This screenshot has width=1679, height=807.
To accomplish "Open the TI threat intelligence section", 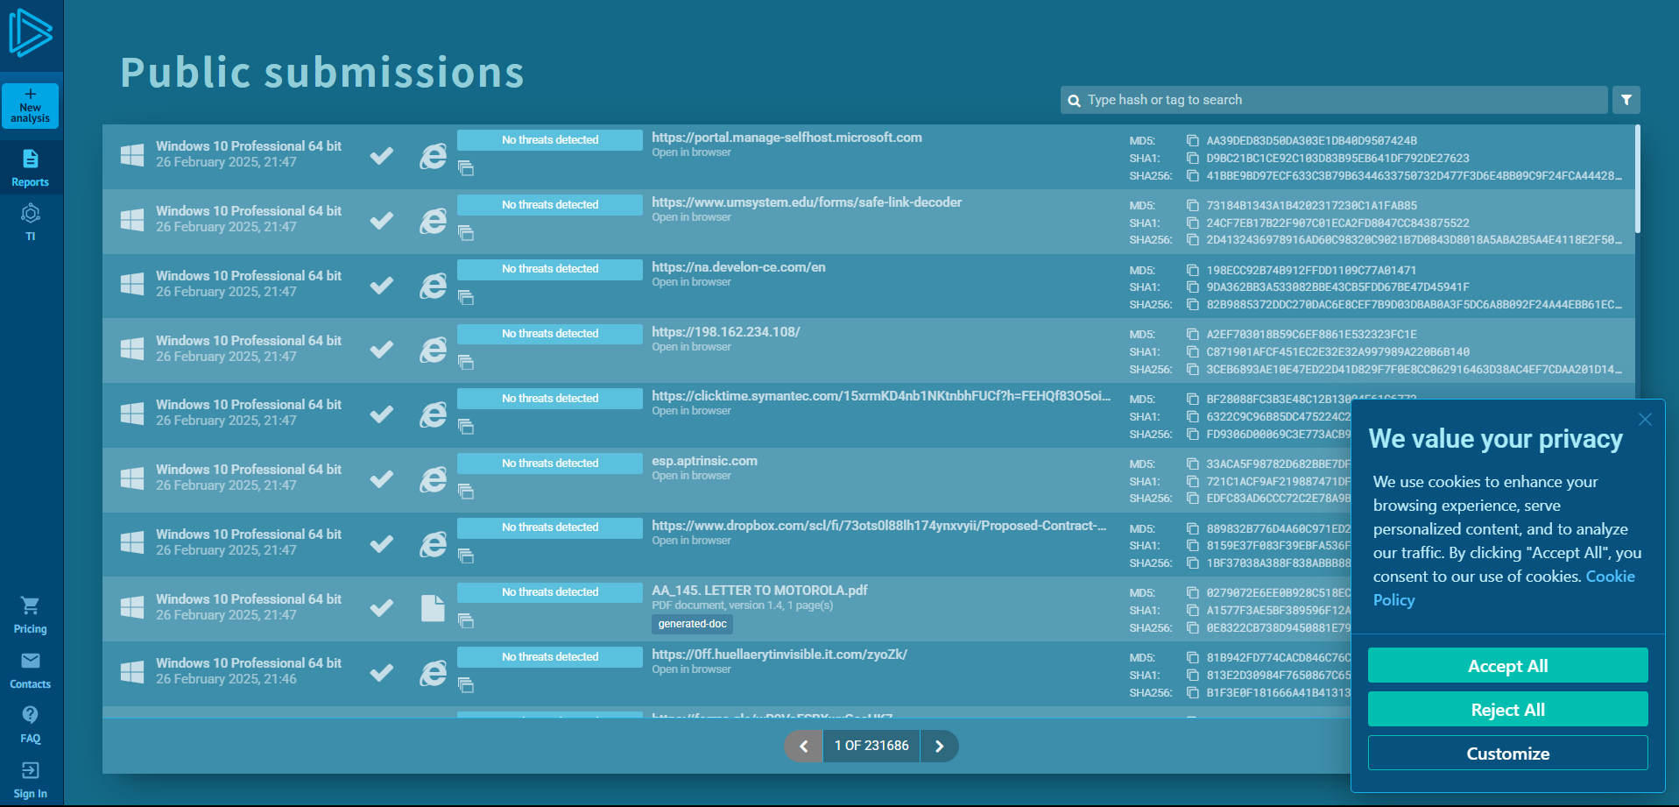I will click(31, 223).
